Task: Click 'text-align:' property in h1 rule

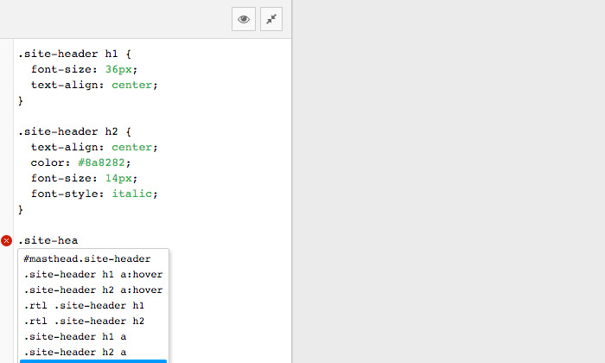Action: pyautogui.click(x=67, y=85)
